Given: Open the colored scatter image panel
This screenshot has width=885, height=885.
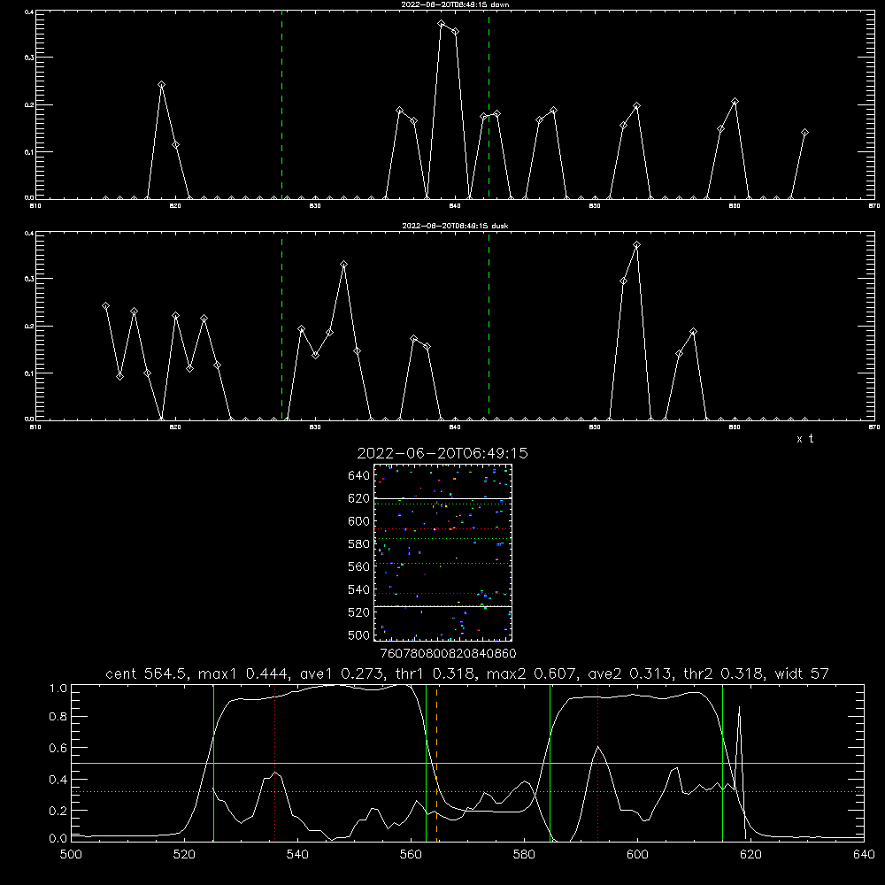Looking at the screenshot, I should [x=442, y=552].
